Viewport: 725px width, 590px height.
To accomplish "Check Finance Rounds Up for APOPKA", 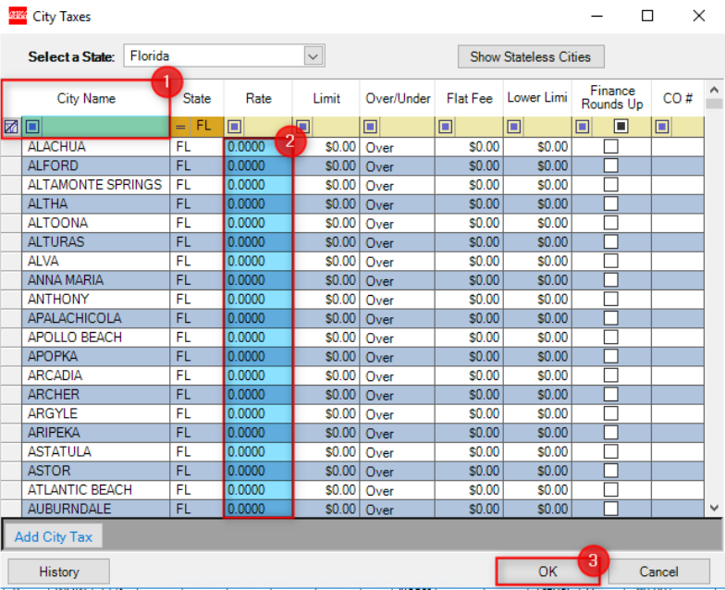I will click(x=610, y=356).
